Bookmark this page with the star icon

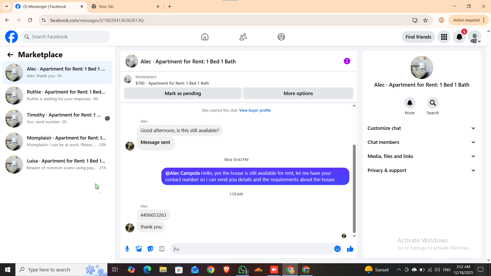point(425,20)
